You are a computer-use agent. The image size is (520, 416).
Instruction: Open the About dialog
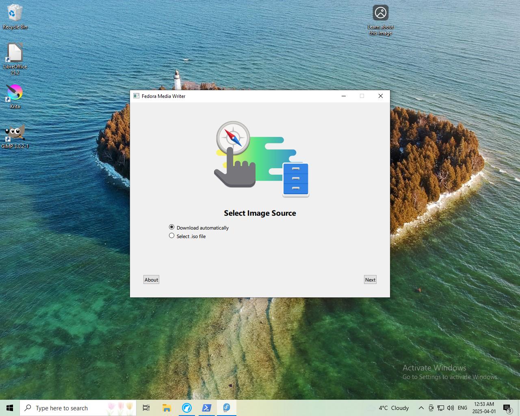[151, 279]
